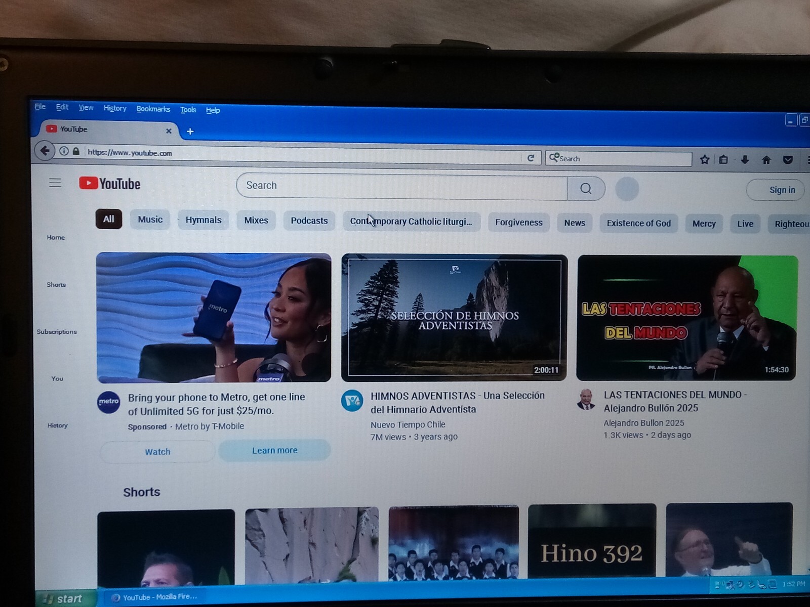Open the Edit menu
The width and height of the screenshot is (810, 607).
(62, 107)
